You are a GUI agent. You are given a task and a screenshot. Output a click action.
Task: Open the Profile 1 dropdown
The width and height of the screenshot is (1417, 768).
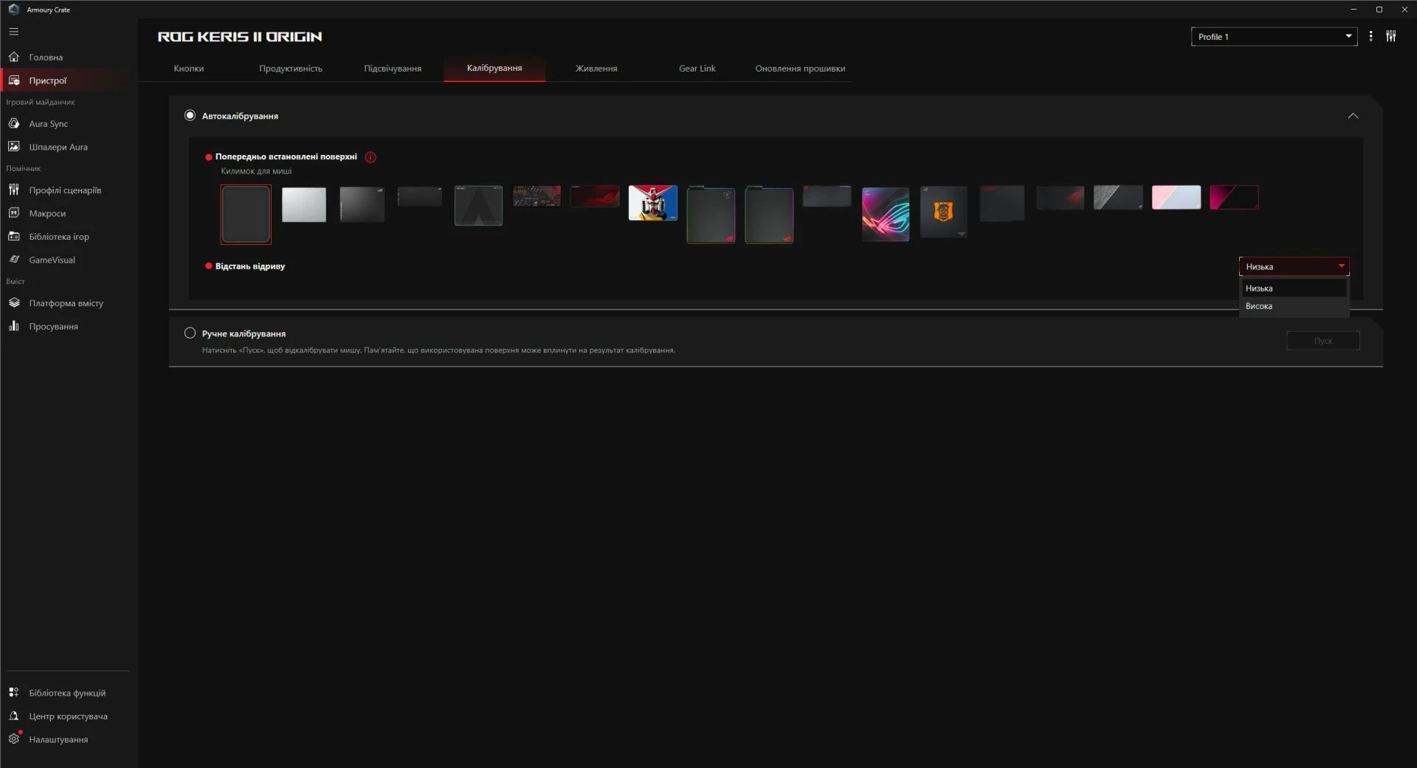click(x=1274, y=36)
